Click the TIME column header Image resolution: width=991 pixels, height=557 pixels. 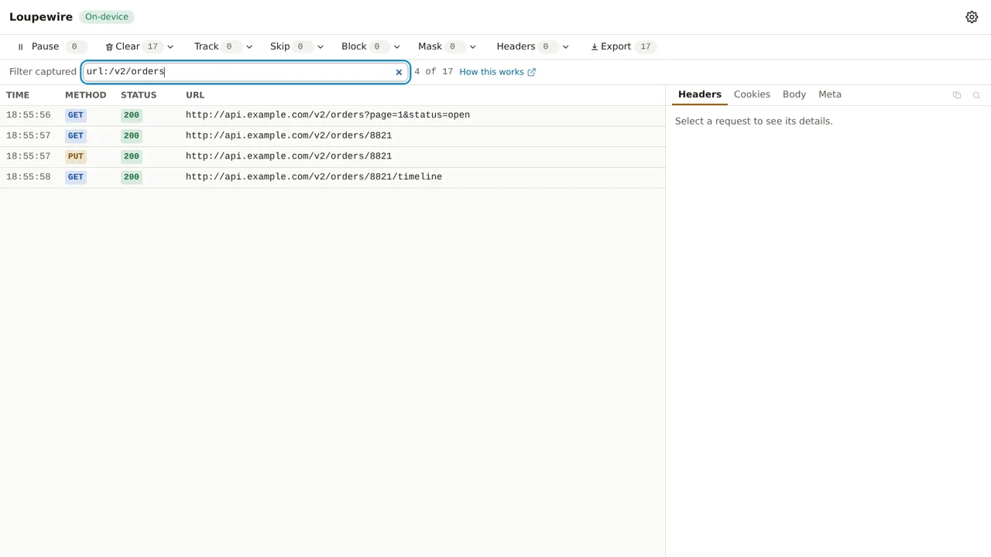click(18, 95)
